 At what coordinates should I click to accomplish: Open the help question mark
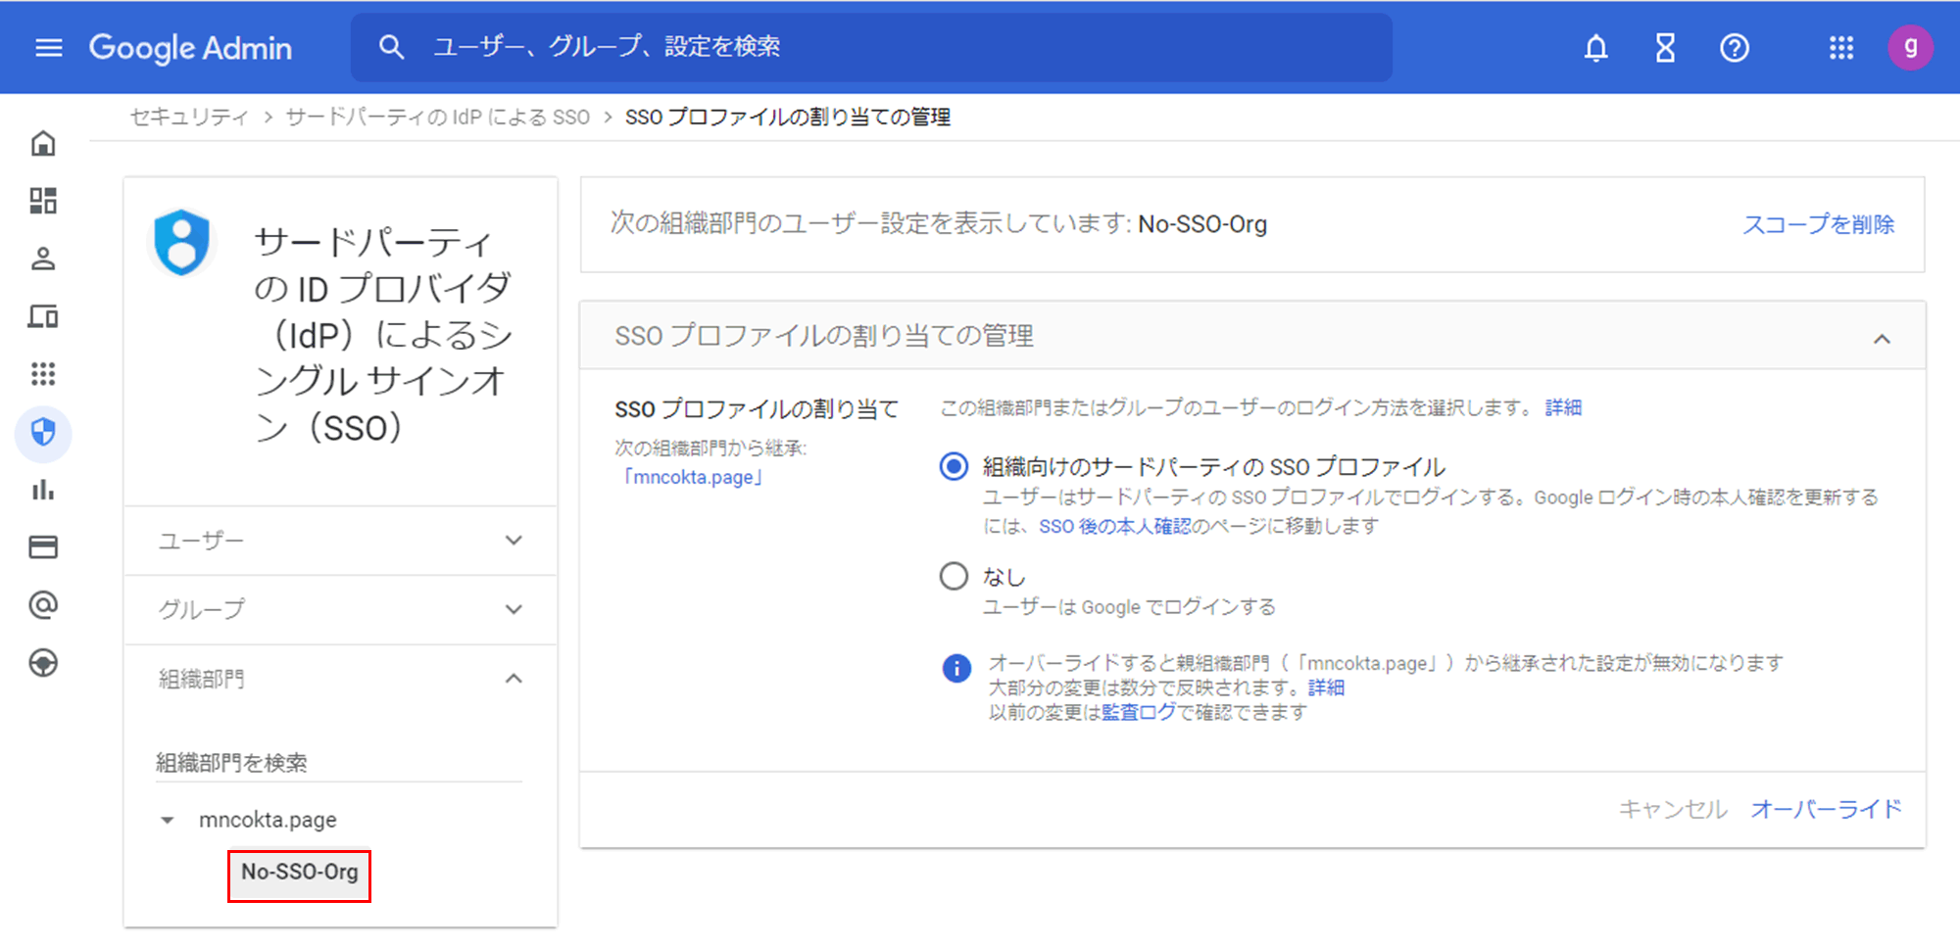[1734, 47]
